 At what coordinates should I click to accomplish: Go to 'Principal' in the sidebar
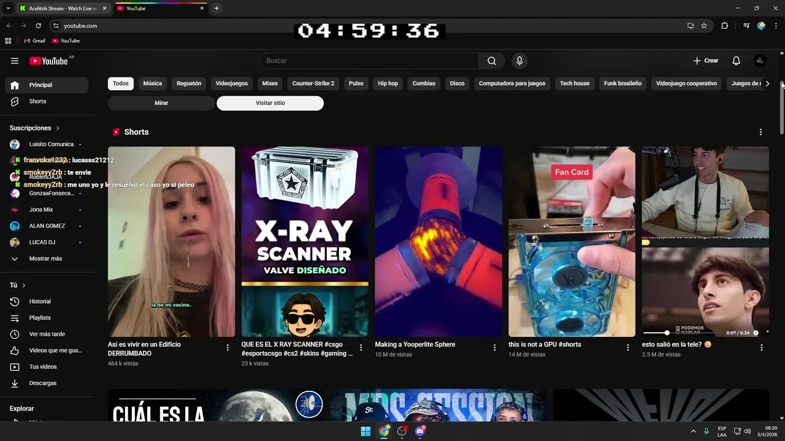click(47, 85)
